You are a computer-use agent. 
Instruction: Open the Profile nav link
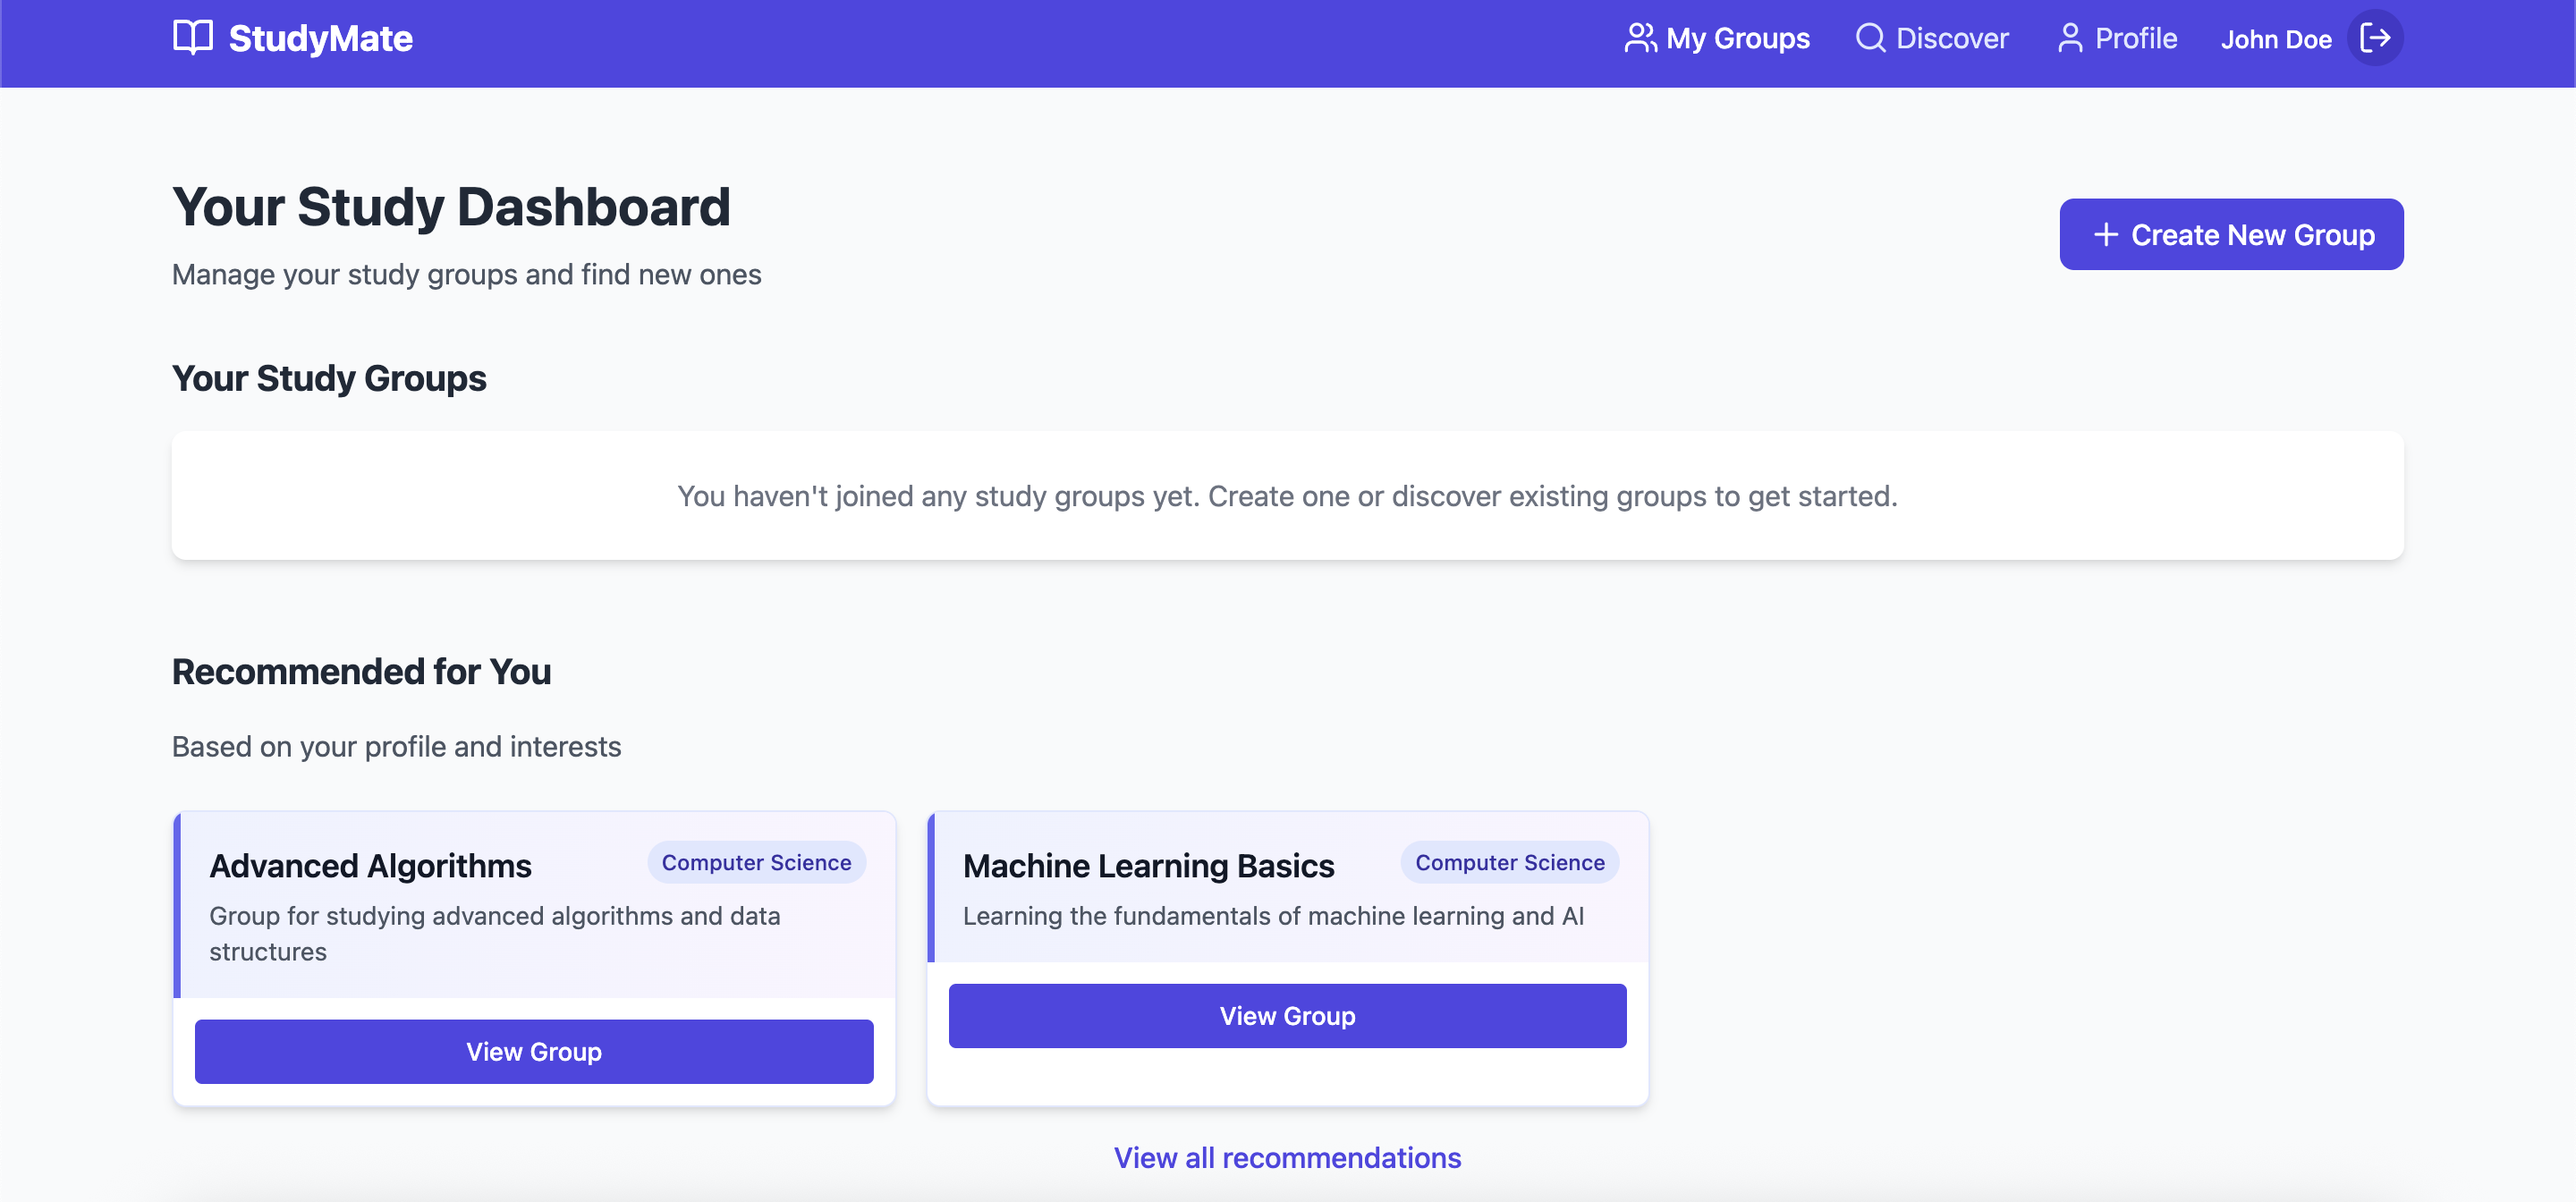pos(2135,38)
